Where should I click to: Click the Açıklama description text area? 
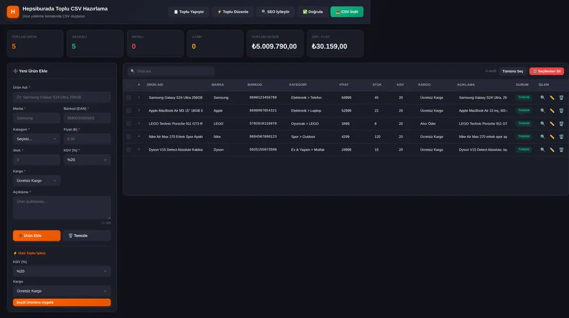click(62, 207)
